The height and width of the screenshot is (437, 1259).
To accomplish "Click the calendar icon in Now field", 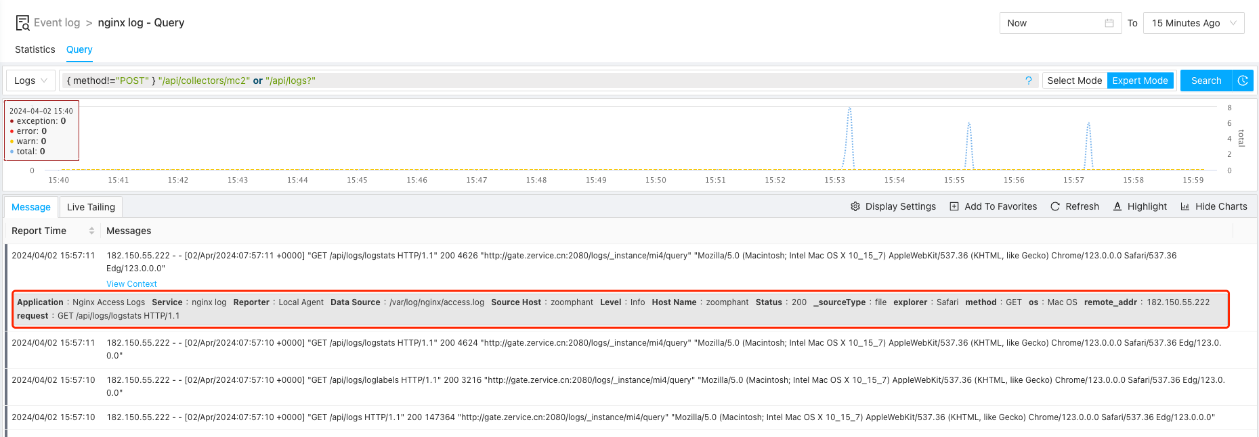I will coord(1109,23).
